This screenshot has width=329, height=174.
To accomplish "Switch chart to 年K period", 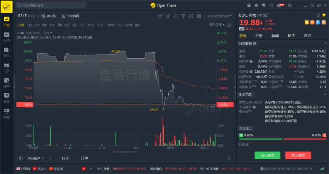I will click(x=138, y=25).
